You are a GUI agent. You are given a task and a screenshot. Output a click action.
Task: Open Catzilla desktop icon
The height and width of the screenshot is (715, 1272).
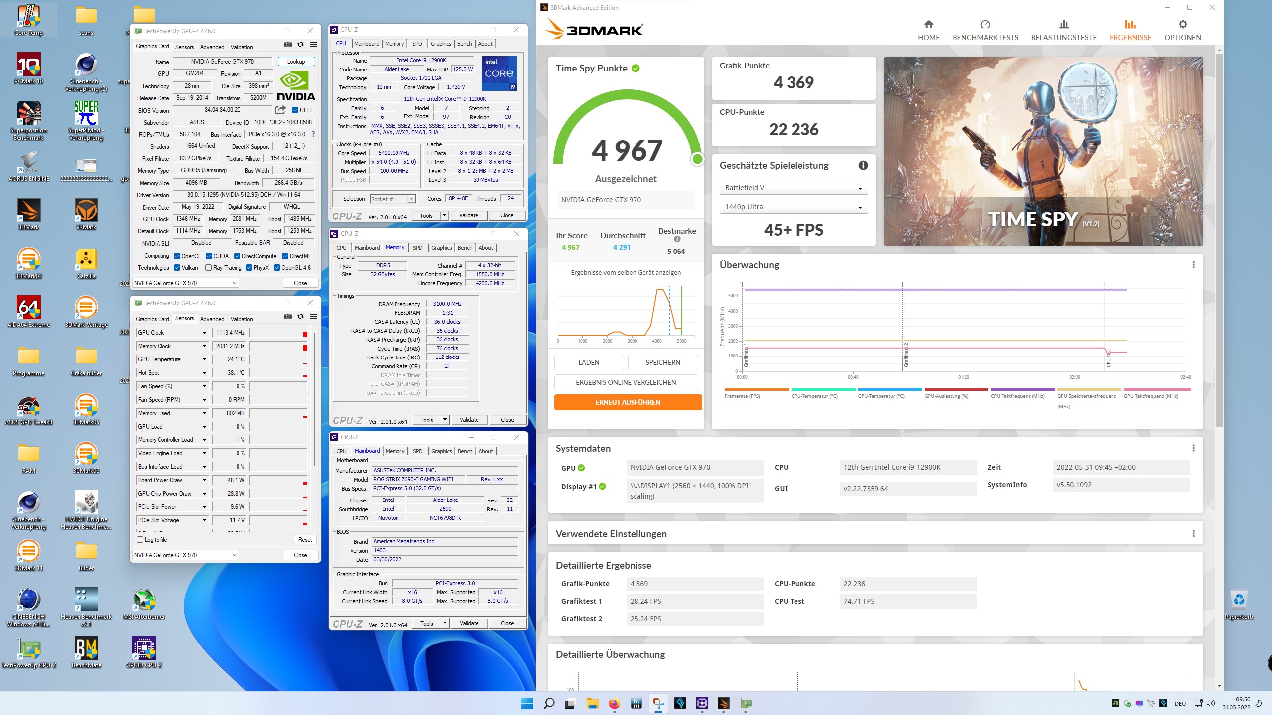[86, 263]
